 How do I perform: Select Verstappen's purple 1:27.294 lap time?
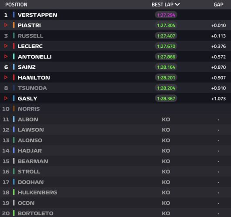click(166, 15)
